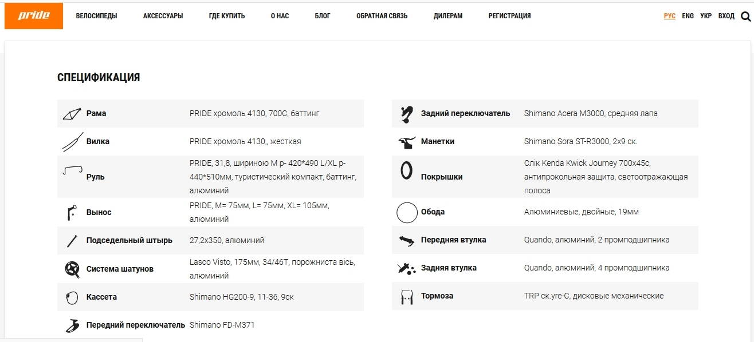
Task: Click the rear derailleur icon
Action: click(x=407, y=114)
